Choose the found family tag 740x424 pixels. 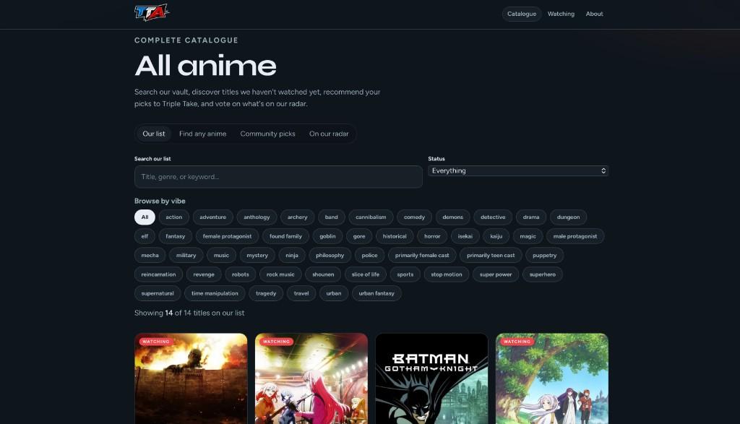(285, 236)
